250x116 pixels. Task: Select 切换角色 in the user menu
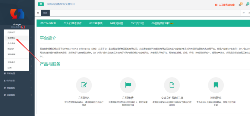[16, 62]
